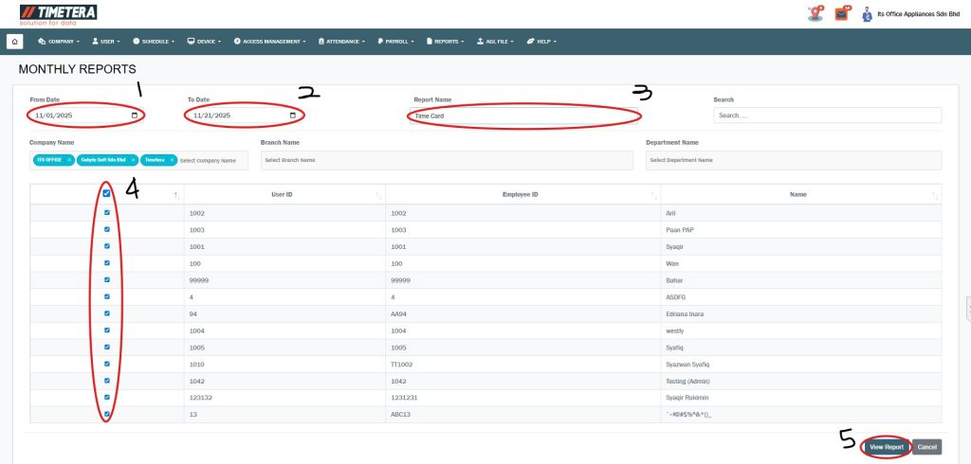Viewport: 971px width, 464px height.
Task: Uncheck the checkbox for user 1002 Arif
Action: click(x=106, y=212)
